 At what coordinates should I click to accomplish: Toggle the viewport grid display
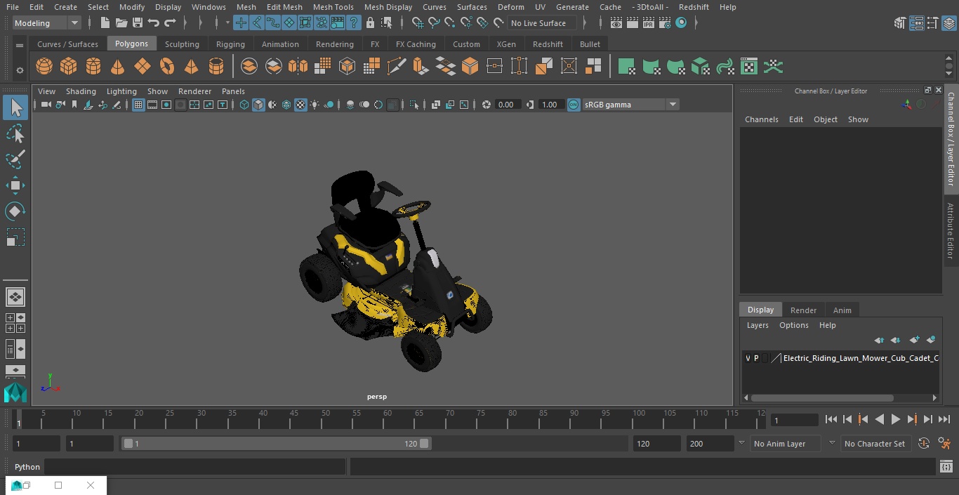[138, 105]
